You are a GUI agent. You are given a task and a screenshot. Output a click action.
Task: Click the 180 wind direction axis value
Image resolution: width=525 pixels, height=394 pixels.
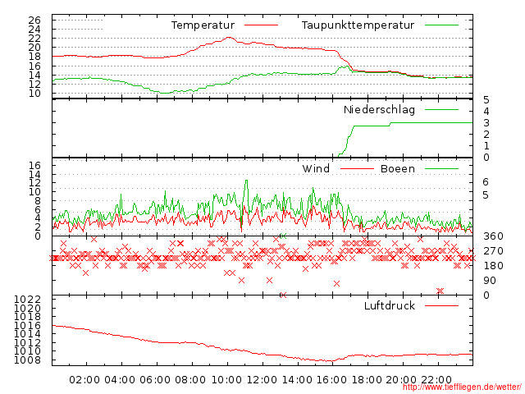(493, 266)
